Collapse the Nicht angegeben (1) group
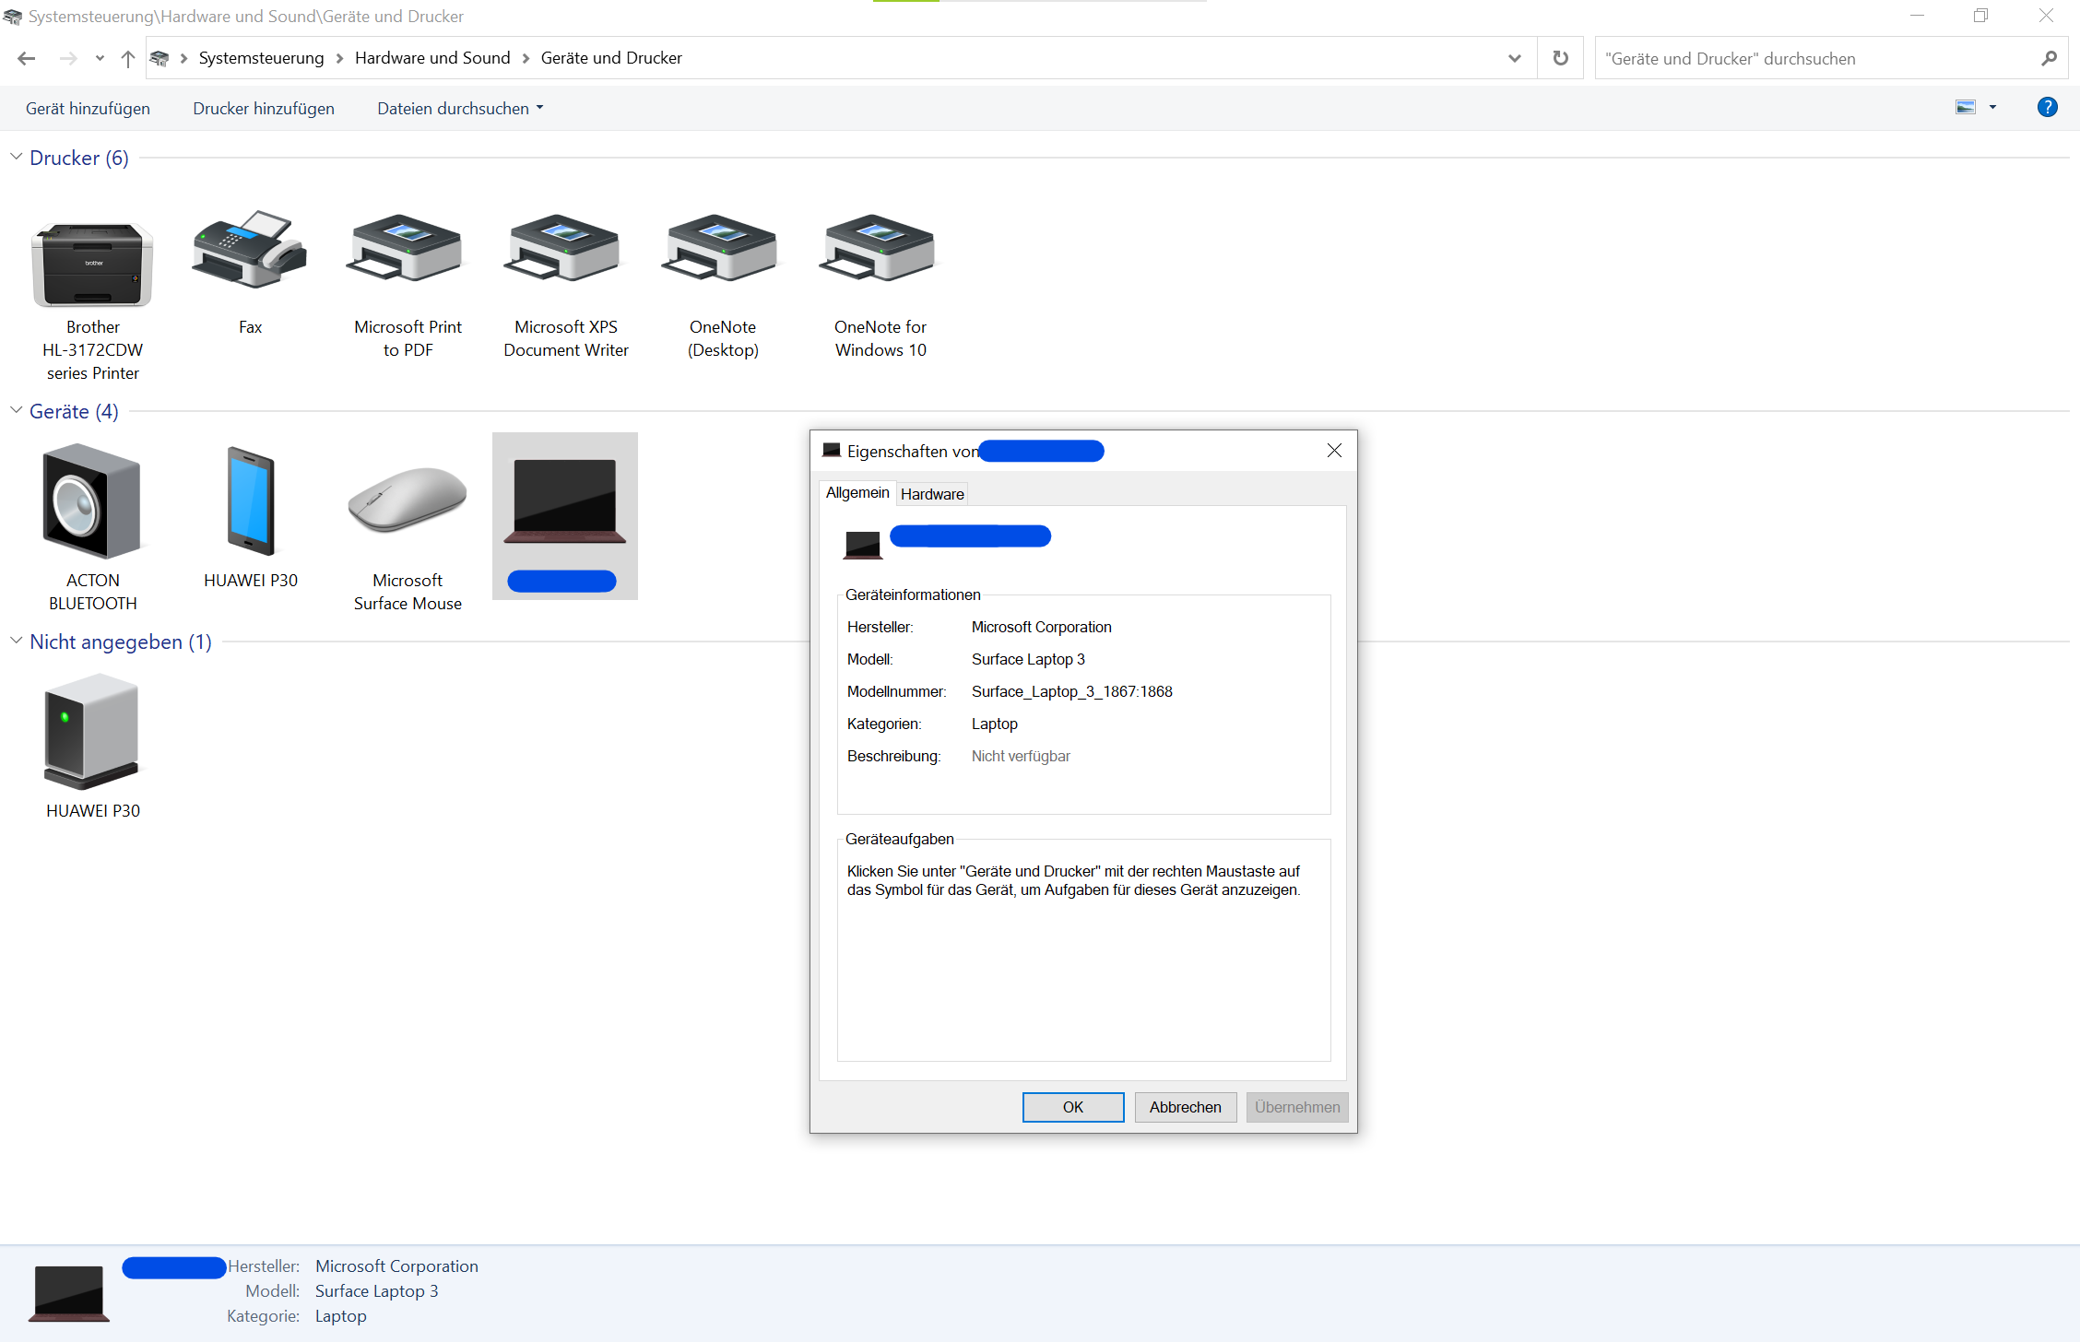Screen dimensions: 2080x1342 (x=17, y=641)
